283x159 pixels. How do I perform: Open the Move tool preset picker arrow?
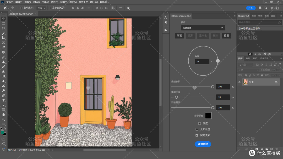(17, 8)
